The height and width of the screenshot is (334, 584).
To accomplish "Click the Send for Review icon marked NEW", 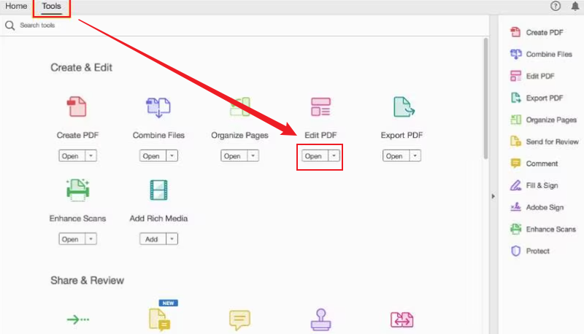I will tap(160, 319).
